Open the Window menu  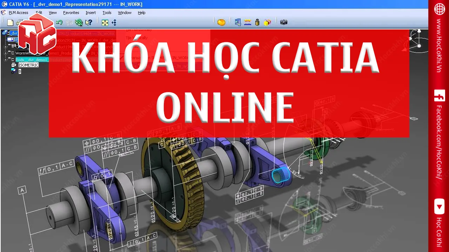click(125, 13)
